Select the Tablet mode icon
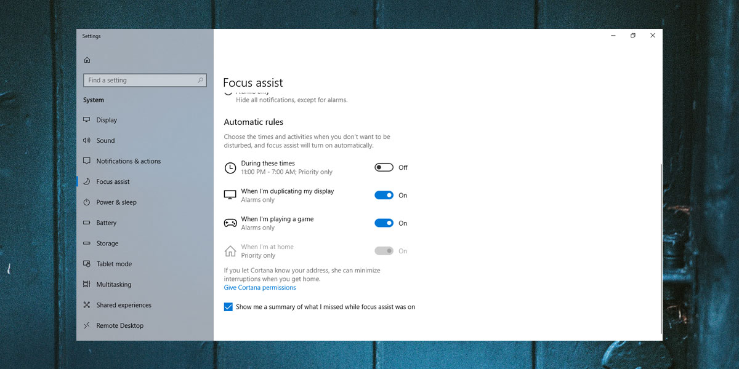 [86, 264]
